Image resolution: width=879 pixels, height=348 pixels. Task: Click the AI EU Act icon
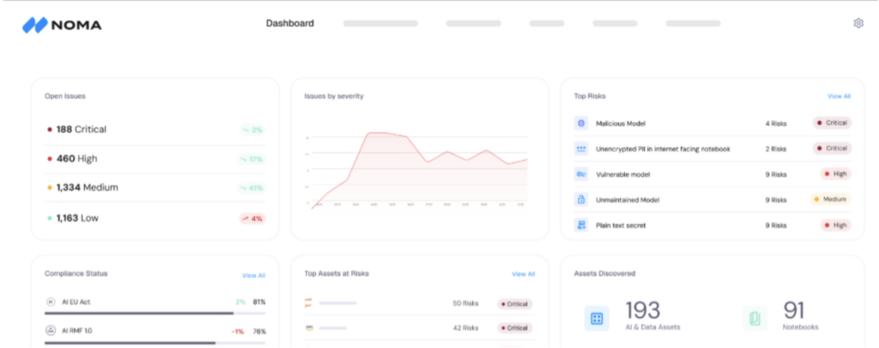[51, 302]
